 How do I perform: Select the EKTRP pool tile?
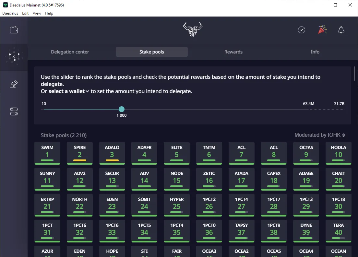[47, 205]
